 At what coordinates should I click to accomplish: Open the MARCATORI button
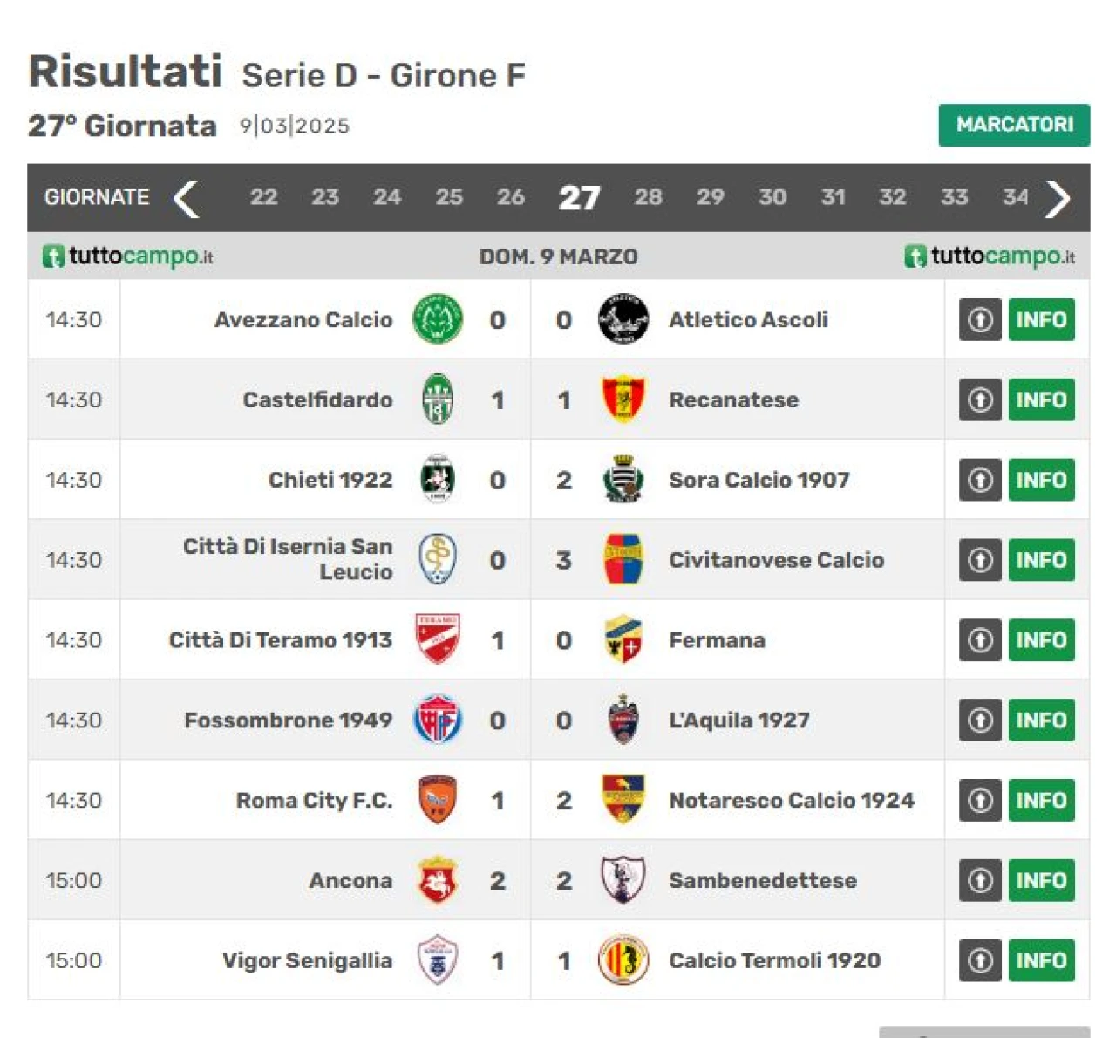[1014, 125]
